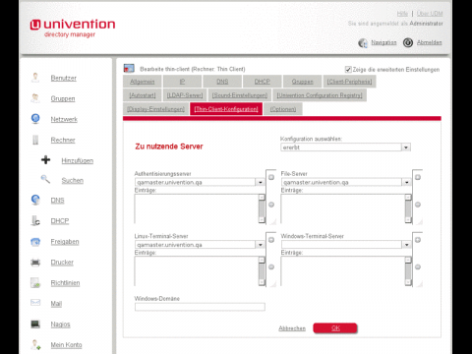The height and width of the screenshot is (354, 472).
Task: Click the remove button beside Windows-Terminal-Server entries
Action: [x=418, y=266]
